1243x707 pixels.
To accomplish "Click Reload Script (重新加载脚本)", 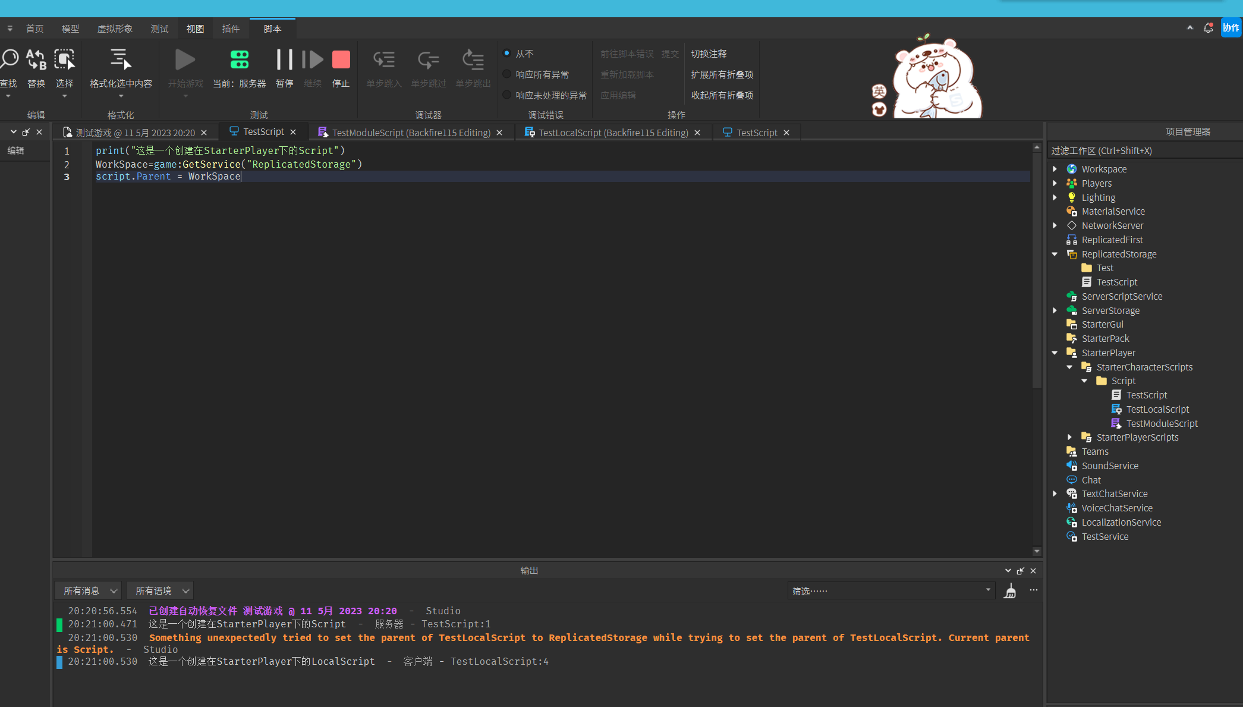I will click(x=627, y=74).
